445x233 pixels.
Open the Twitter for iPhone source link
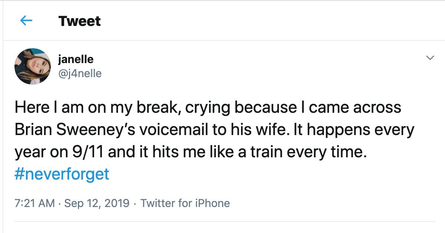(185, 203)
